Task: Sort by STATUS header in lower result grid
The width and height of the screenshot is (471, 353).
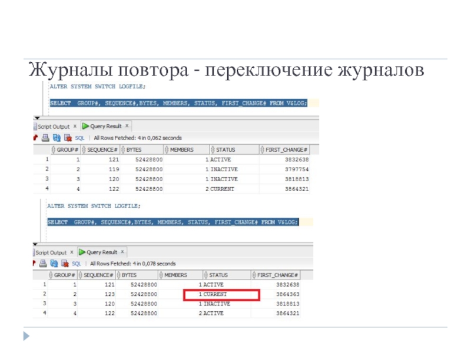Action: pos(227,275)
